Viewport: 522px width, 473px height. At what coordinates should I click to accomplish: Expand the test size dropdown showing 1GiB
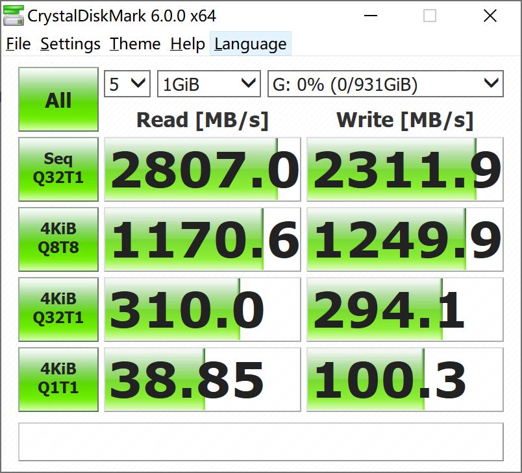point(208,84)
